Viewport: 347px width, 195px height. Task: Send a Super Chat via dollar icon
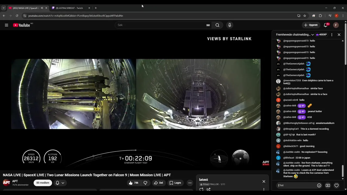[x=328, y=186]
